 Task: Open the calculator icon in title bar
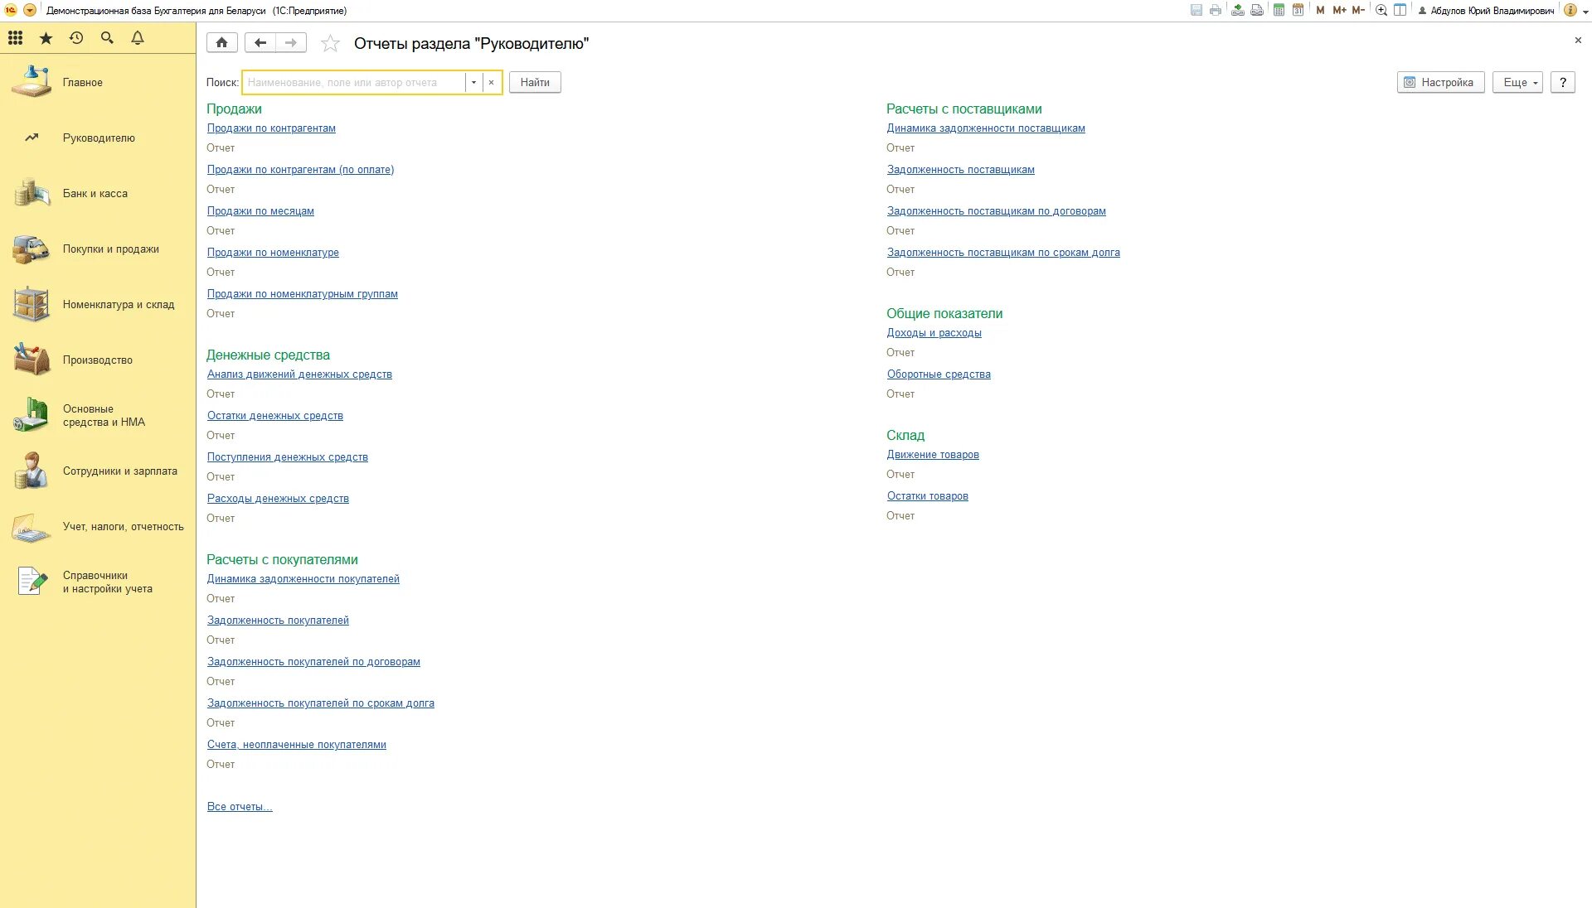[1279, 11]
